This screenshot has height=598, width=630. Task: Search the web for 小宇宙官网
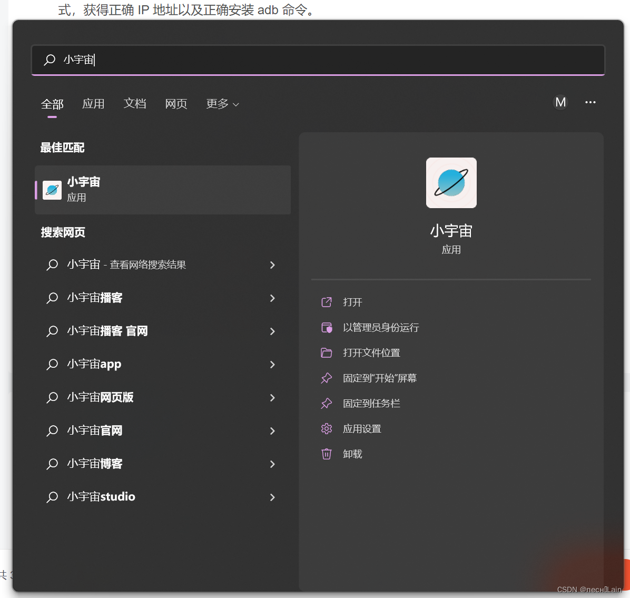(95, 430)
